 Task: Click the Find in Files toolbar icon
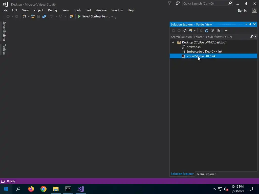[x=72, y=16]
